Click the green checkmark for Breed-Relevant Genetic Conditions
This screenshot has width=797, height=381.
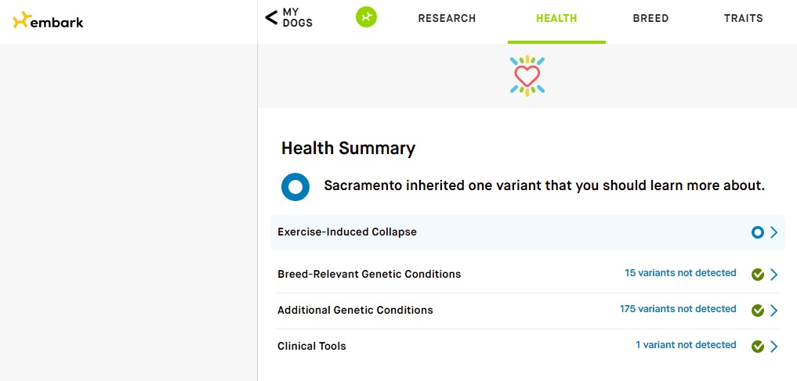(x=757, y=275)
